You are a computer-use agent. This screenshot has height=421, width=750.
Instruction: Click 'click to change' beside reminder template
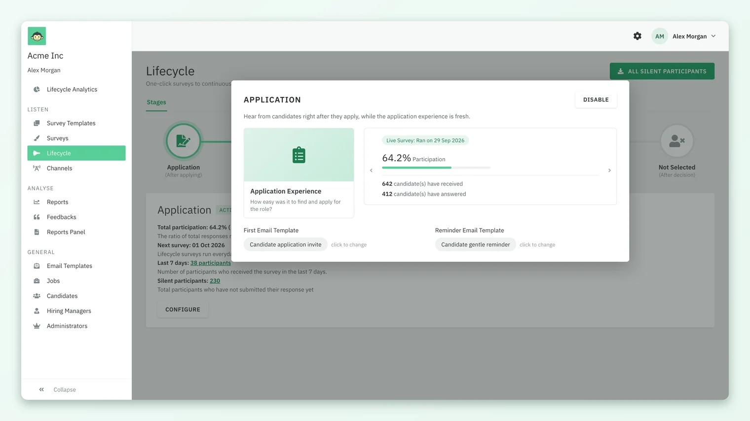[537, 245]
